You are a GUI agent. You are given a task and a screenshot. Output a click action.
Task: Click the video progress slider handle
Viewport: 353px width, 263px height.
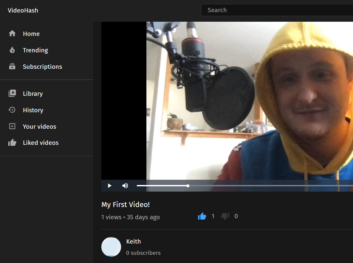[188, 186]
